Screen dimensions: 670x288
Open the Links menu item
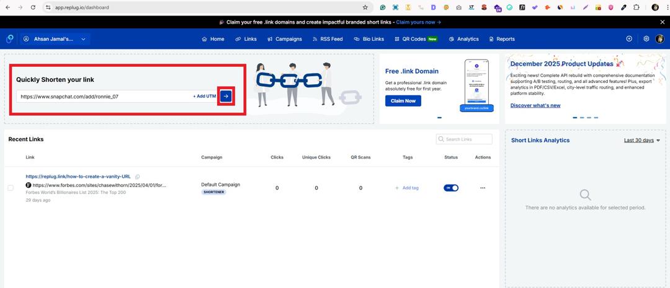[246, 39]
